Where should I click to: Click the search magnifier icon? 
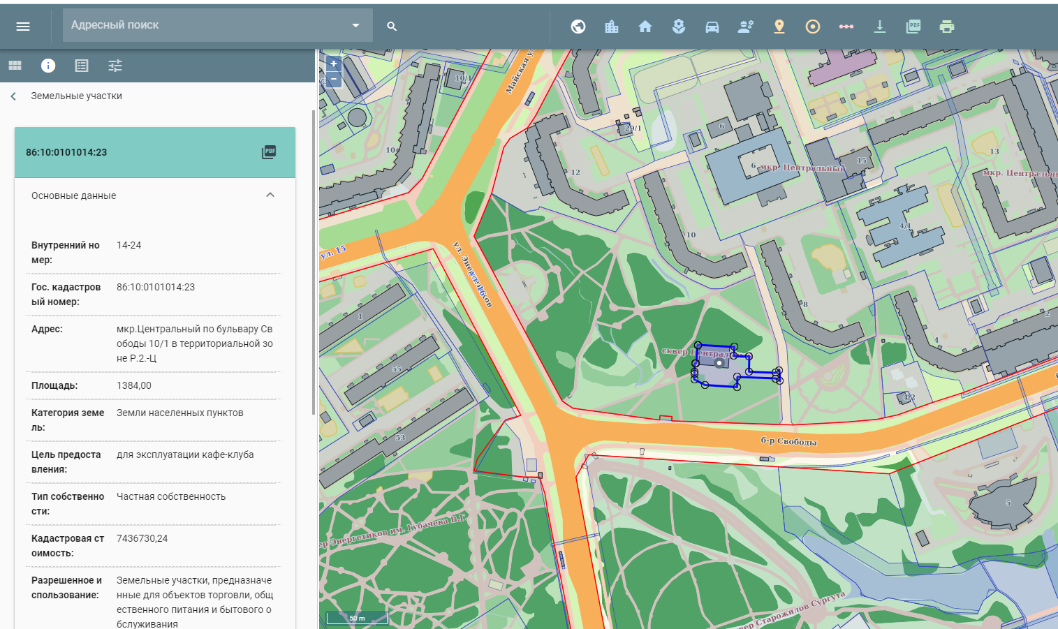click(x=392, y=27)
